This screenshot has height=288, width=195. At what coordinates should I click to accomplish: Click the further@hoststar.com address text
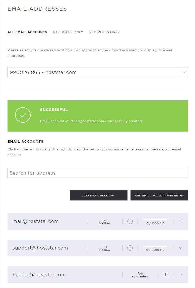tap(39, 274)
